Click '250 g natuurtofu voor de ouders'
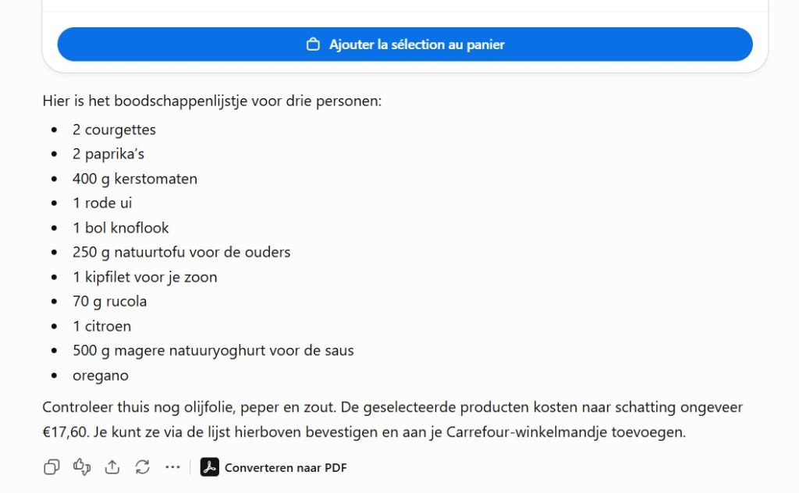 click(x=181, y=252)
